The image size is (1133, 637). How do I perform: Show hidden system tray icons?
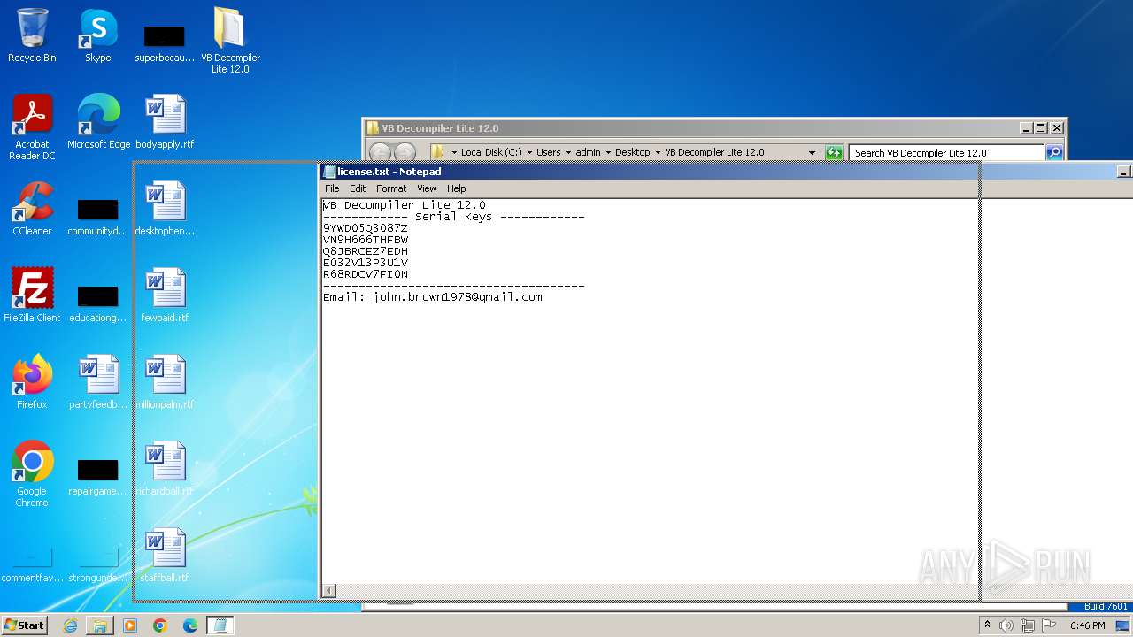(987, 625)
